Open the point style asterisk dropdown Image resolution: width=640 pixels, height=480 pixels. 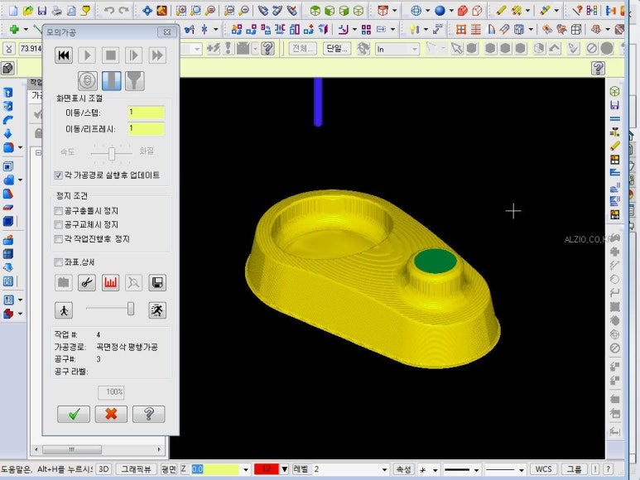point(435,470)
